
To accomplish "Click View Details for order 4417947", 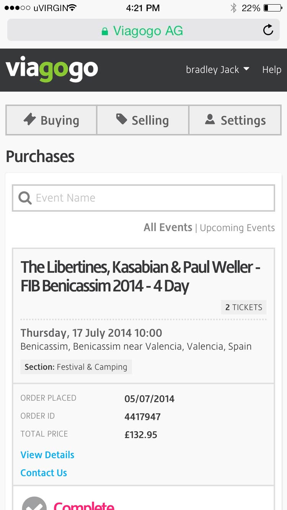I will pyautogui.click(x=47, y=455).
